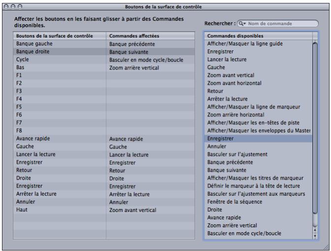Click the Commandes affectées column header
The height and width of the screenshot is (251, 331).
pos(150,36)
